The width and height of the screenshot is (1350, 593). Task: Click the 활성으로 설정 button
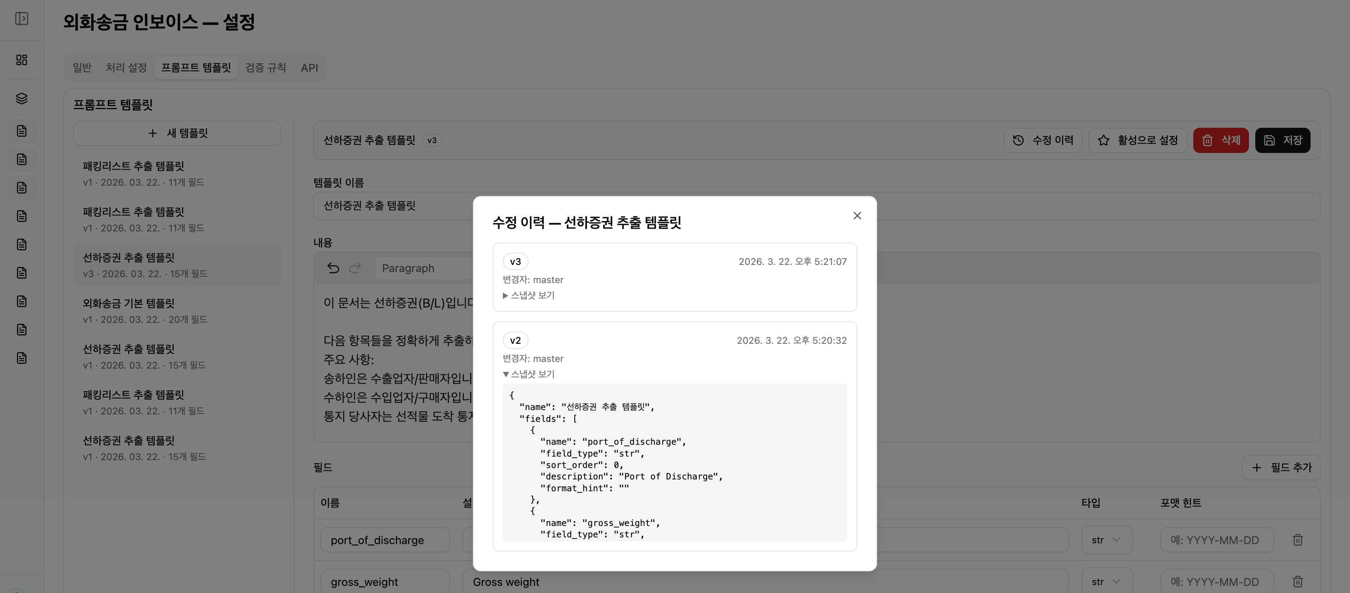pos(1137,140)
